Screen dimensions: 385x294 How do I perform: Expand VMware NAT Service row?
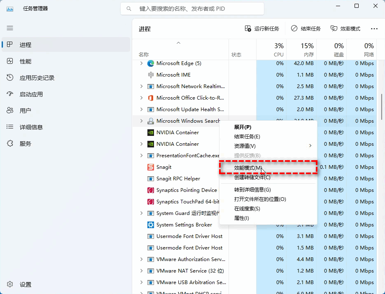[141, 271]
